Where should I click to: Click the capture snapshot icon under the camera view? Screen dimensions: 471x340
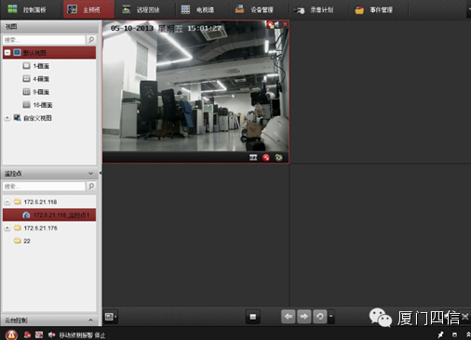coord(253,158)
